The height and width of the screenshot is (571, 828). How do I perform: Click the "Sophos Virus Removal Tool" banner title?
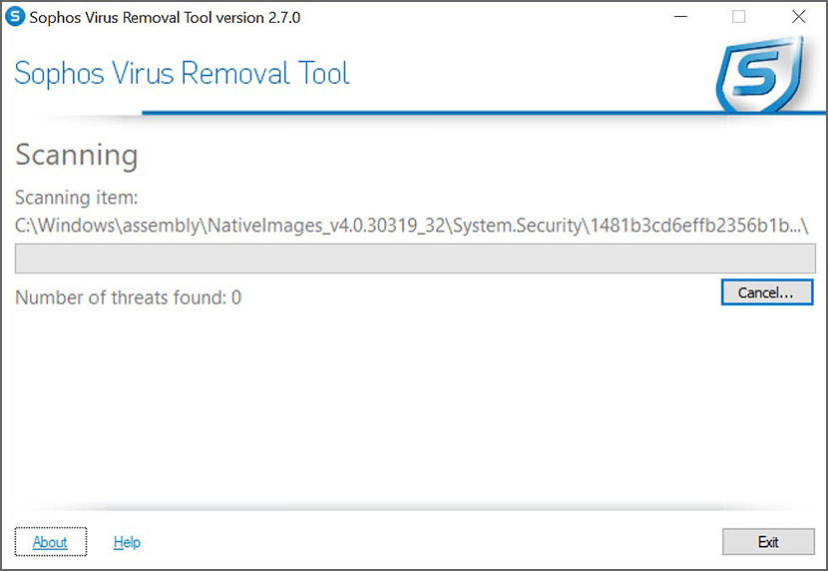pyautogui.click(x=183, y=74)
